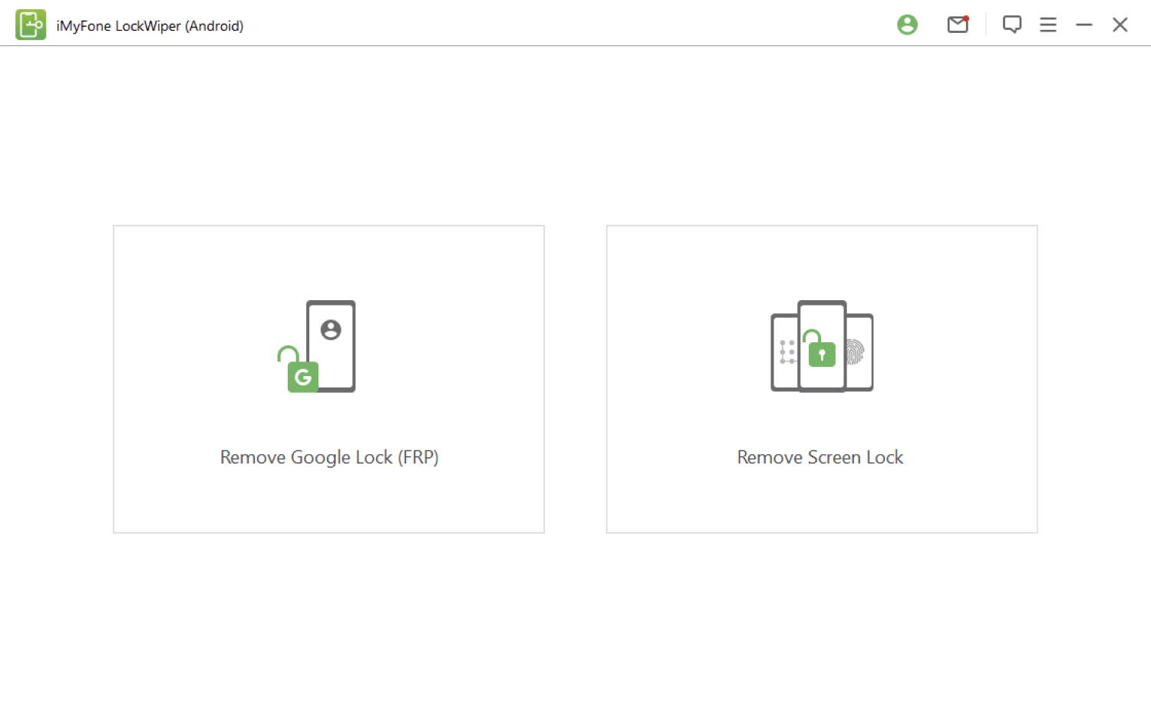The width and height of the screenshot is (1151, 706).
Task: Check the mail inbox with red notification dot
Action: coord(957,25)
